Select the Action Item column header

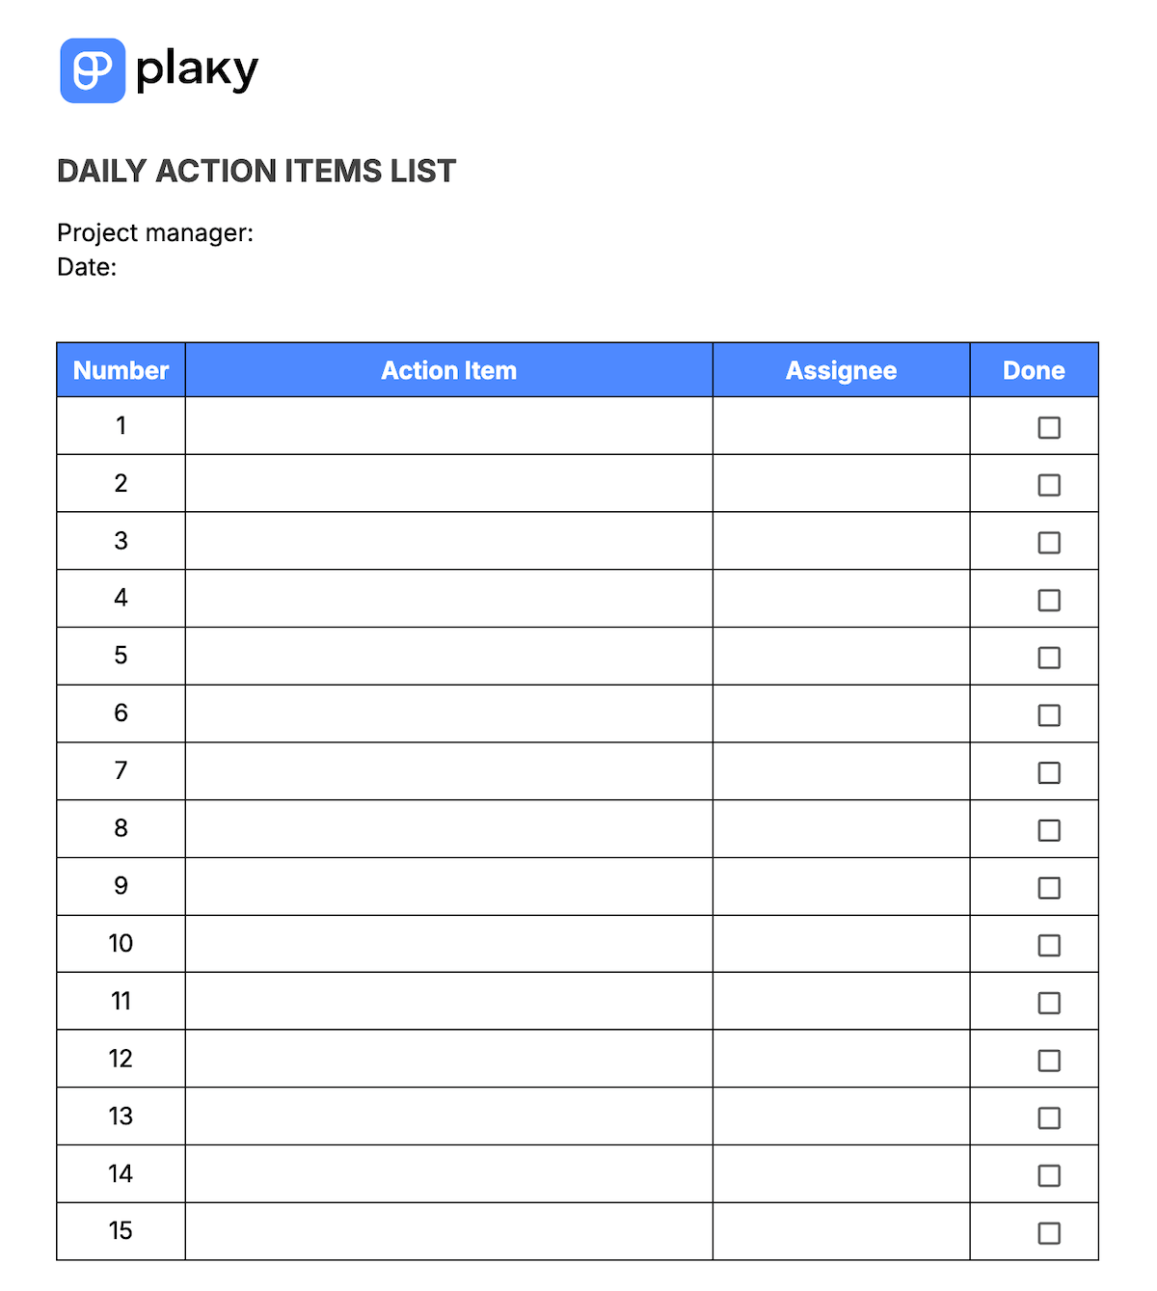(x=448, y=370)
